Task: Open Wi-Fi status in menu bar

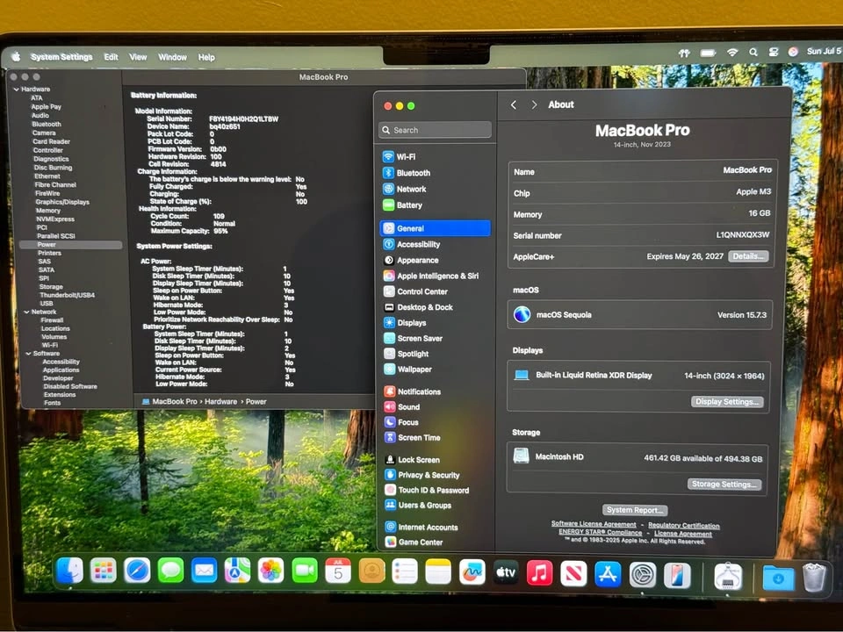Action: 732,52
